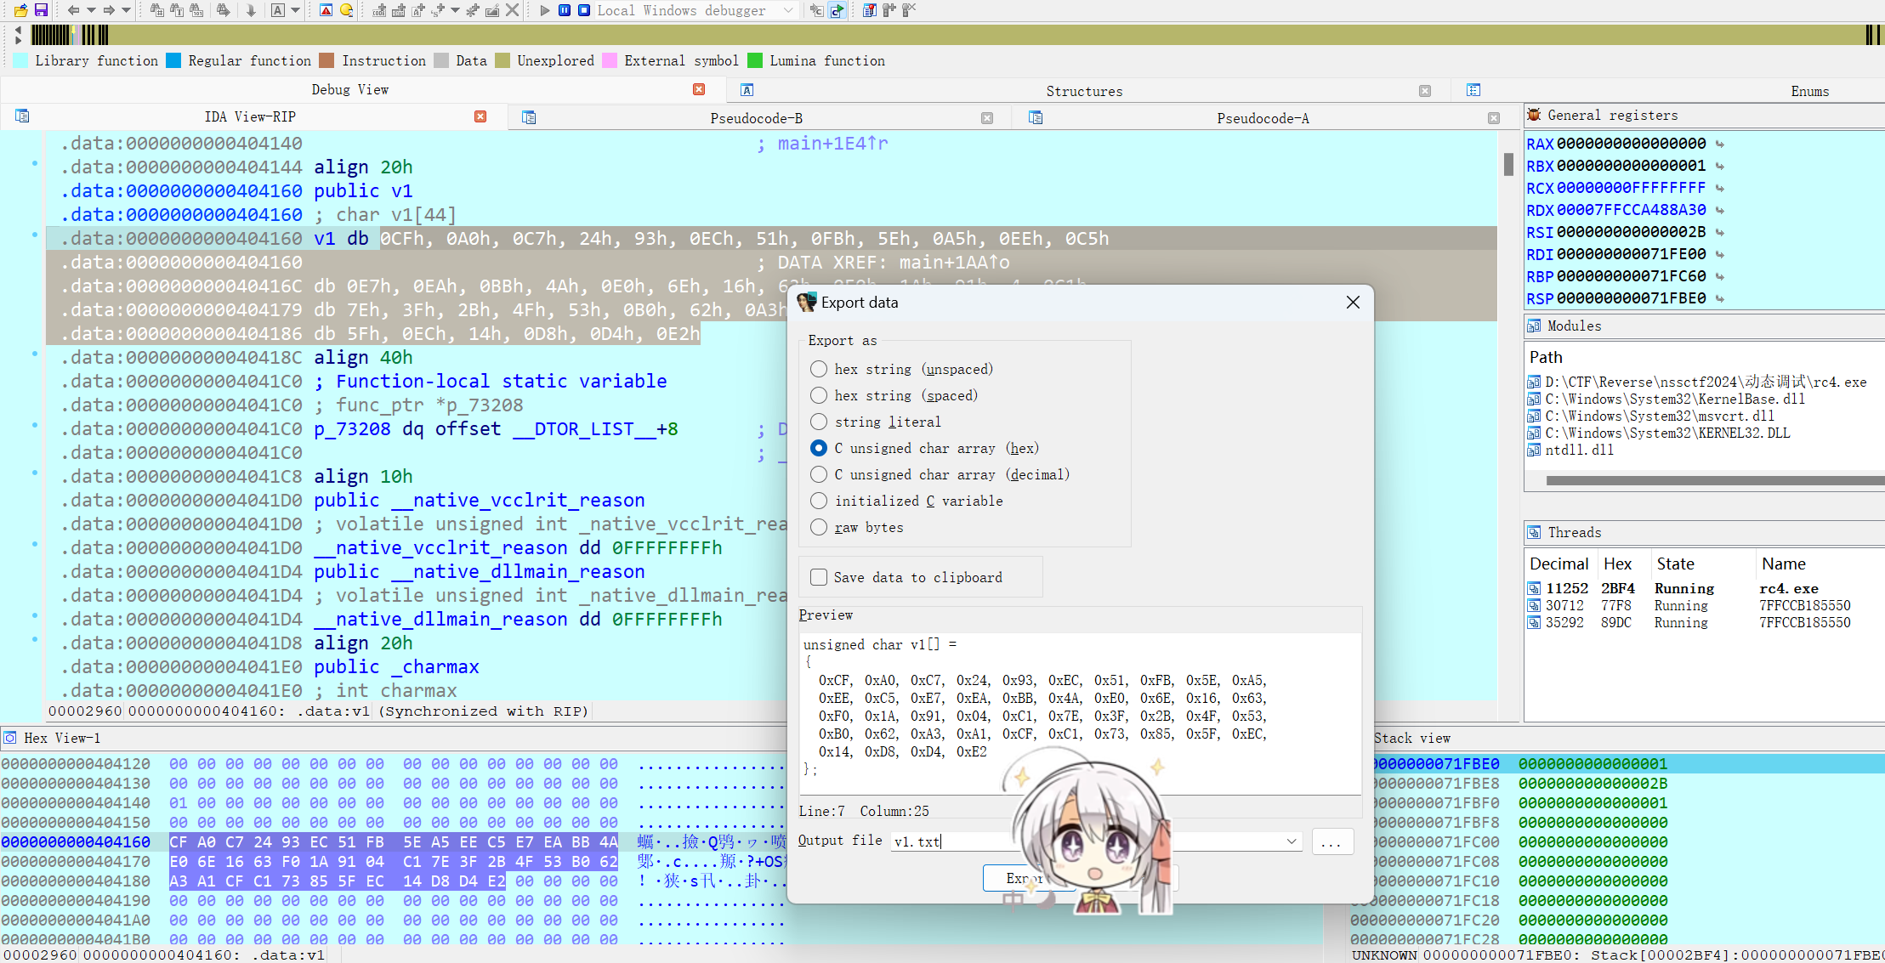This screenshot has width=1885, height=963.
Task: Click the Library function color swatch
Action: [x=21, y=60]
